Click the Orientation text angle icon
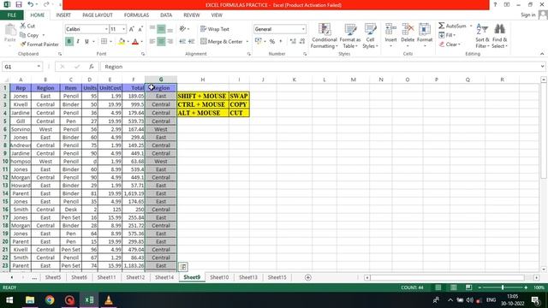The image size is (548, 308). coord(182,29)
